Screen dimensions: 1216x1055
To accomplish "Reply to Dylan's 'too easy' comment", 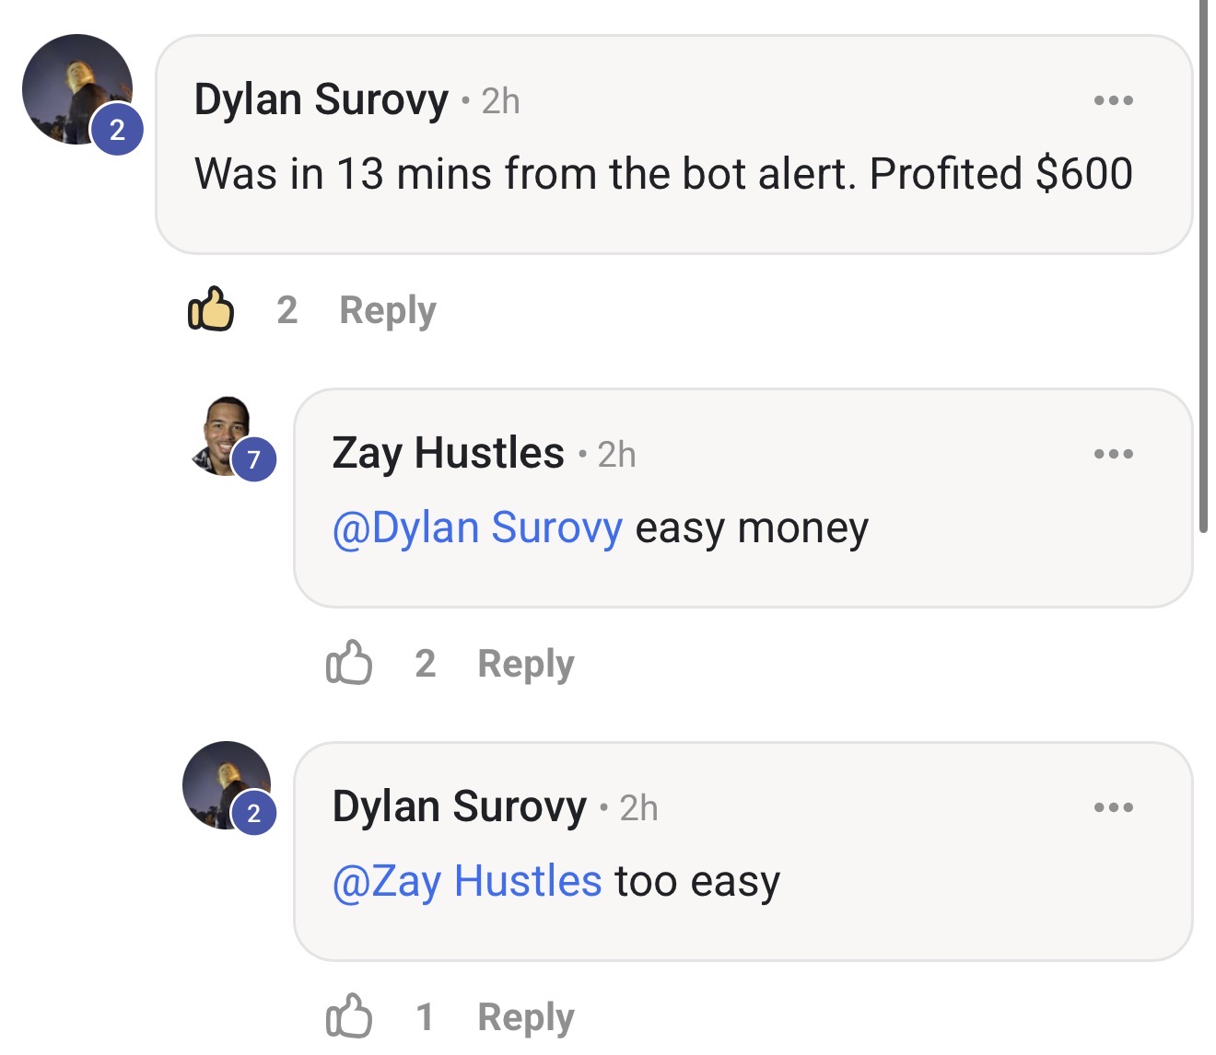I will tap(524, 1016).
